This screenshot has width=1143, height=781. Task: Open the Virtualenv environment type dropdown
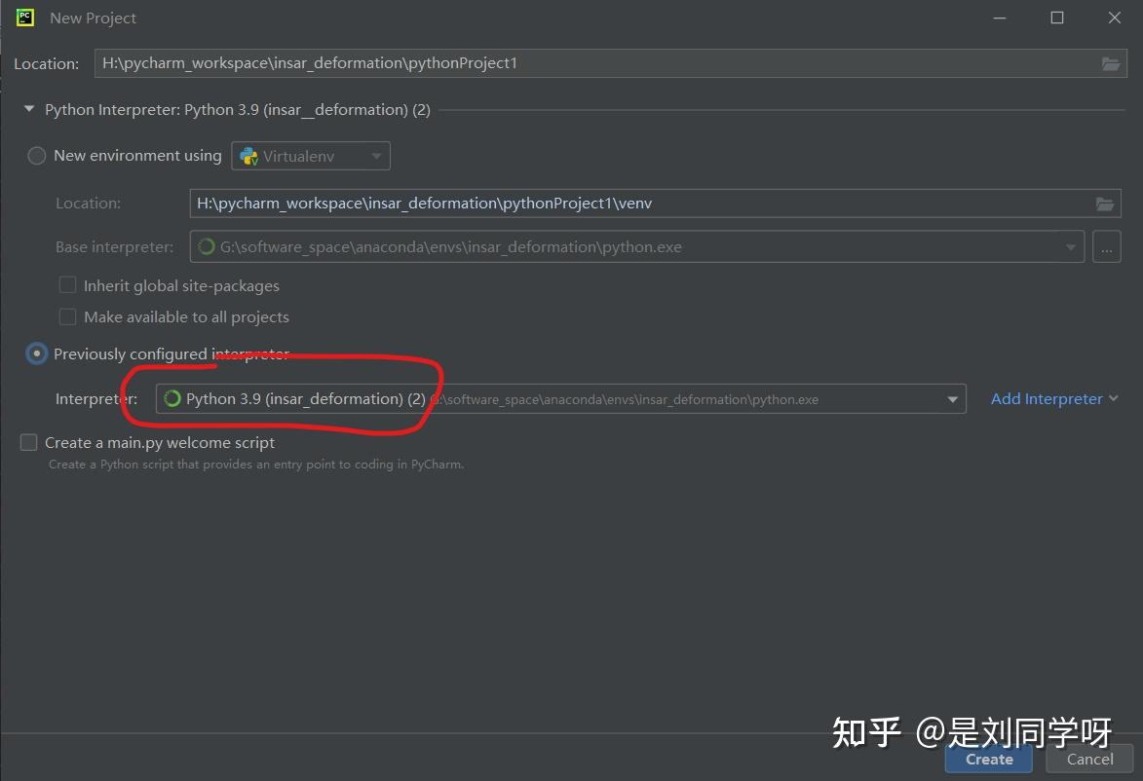(x=376, y=155)
